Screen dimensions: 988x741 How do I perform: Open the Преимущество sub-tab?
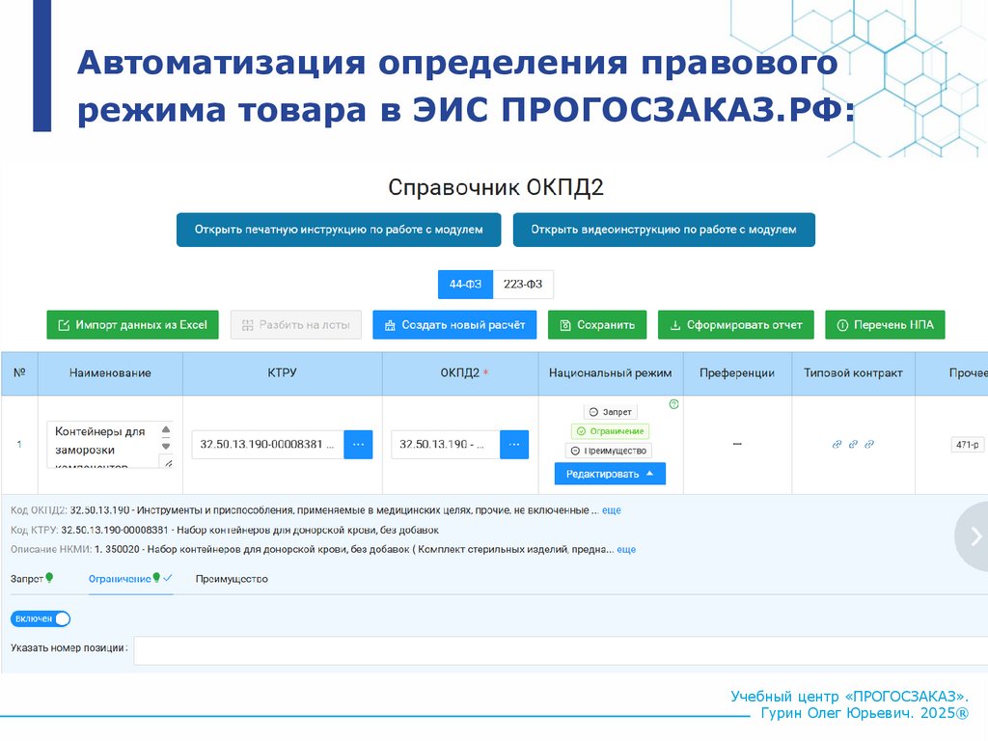coord(232,579)
